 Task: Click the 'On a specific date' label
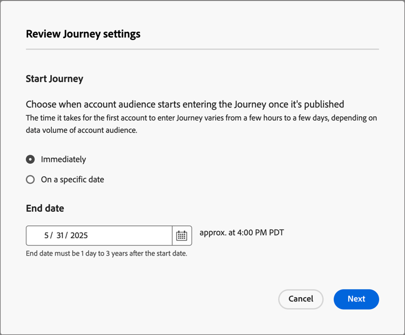(x=72, y=179)
